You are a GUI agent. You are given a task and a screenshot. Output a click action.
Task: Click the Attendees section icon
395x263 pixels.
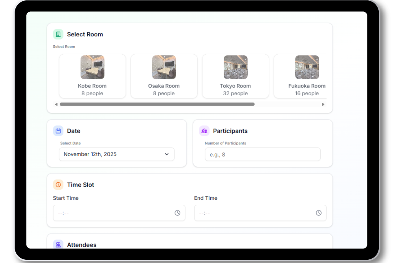click(x=58, y=244)
